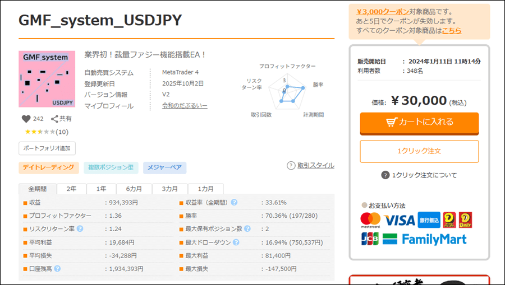Screen dimensions: 505x285
Task: Click the share icon
Action: 54,119
